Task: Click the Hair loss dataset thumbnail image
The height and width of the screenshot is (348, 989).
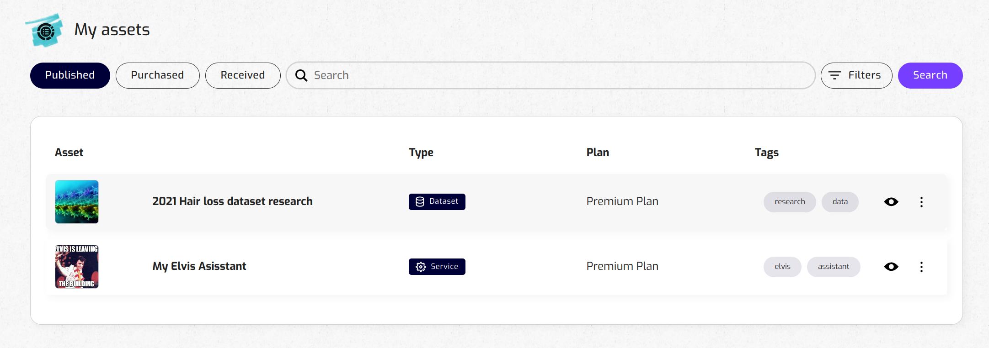Action: [77, 202]
